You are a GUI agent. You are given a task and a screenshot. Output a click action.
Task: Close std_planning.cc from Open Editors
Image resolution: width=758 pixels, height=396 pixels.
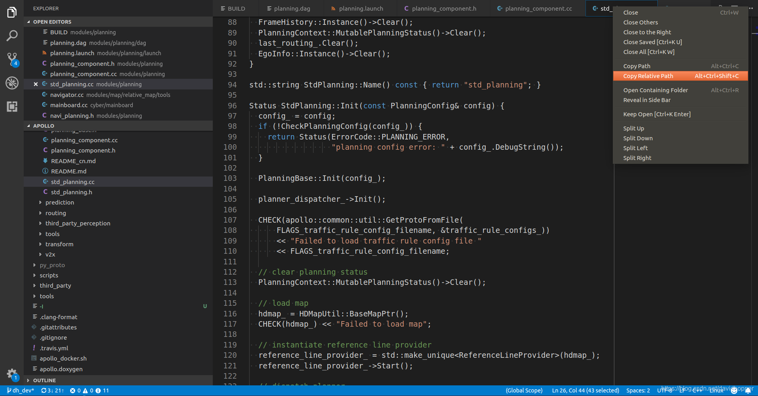click(x=36, y=84)
